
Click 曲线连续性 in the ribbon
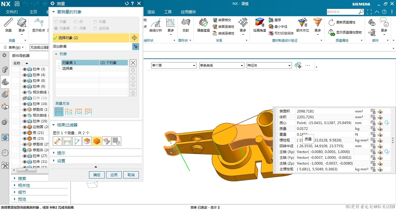click(224, 33)
